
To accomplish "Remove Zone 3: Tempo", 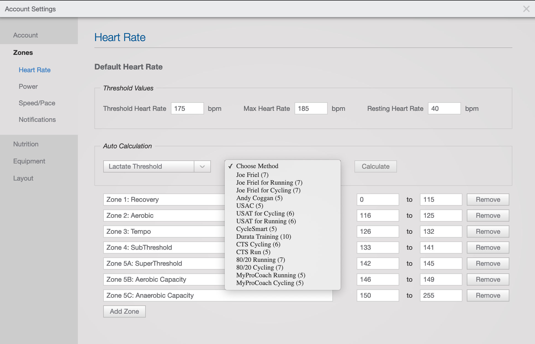I will pos(488,231).
